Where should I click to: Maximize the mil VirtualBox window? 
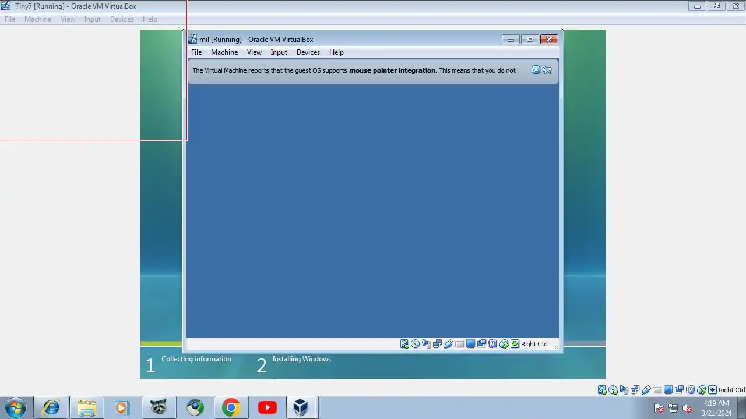(530, 40)
